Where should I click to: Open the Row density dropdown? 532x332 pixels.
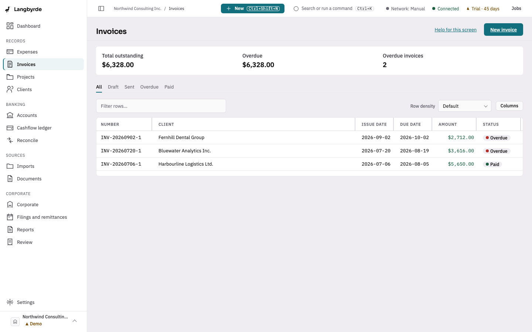pos(465,106)
